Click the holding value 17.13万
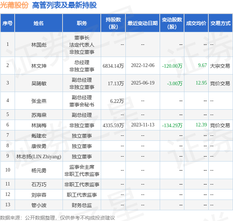This screenshot has width=233, height=221. [x=116, y=83]
